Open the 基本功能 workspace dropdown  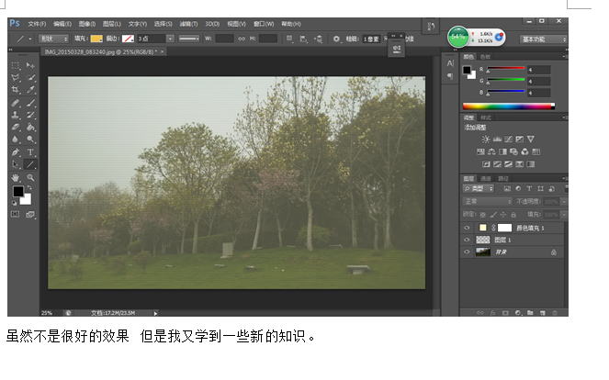(x=543, y=39)
